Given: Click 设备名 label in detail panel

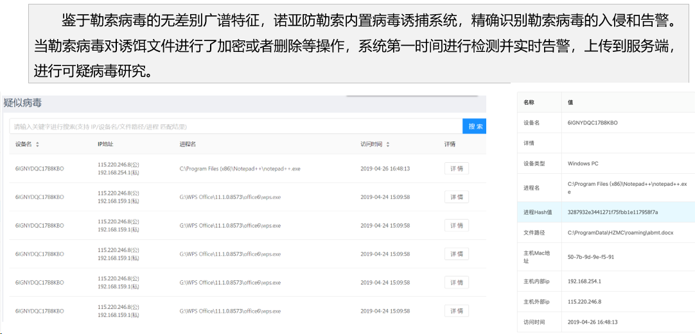Looking at the screenshot, I should pos(531,123).
